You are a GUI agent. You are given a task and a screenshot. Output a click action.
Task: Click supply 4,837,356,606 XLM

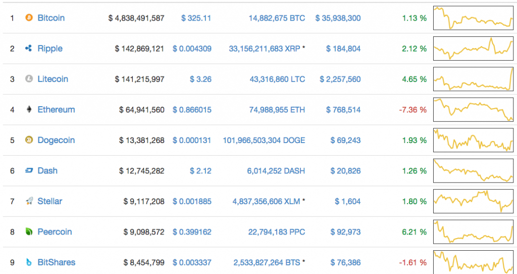[x=267, y=201]
